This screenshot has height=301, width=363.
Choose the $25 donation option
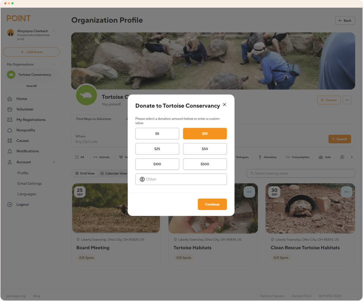coord(157,149)
